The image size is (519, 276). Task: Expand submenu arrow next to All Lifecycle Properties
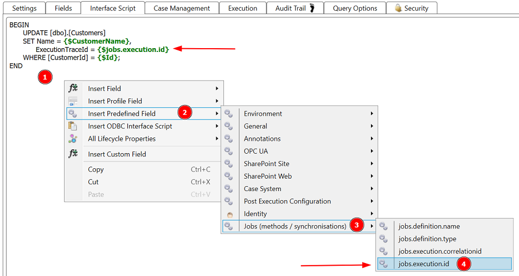(x=217, y=139)
